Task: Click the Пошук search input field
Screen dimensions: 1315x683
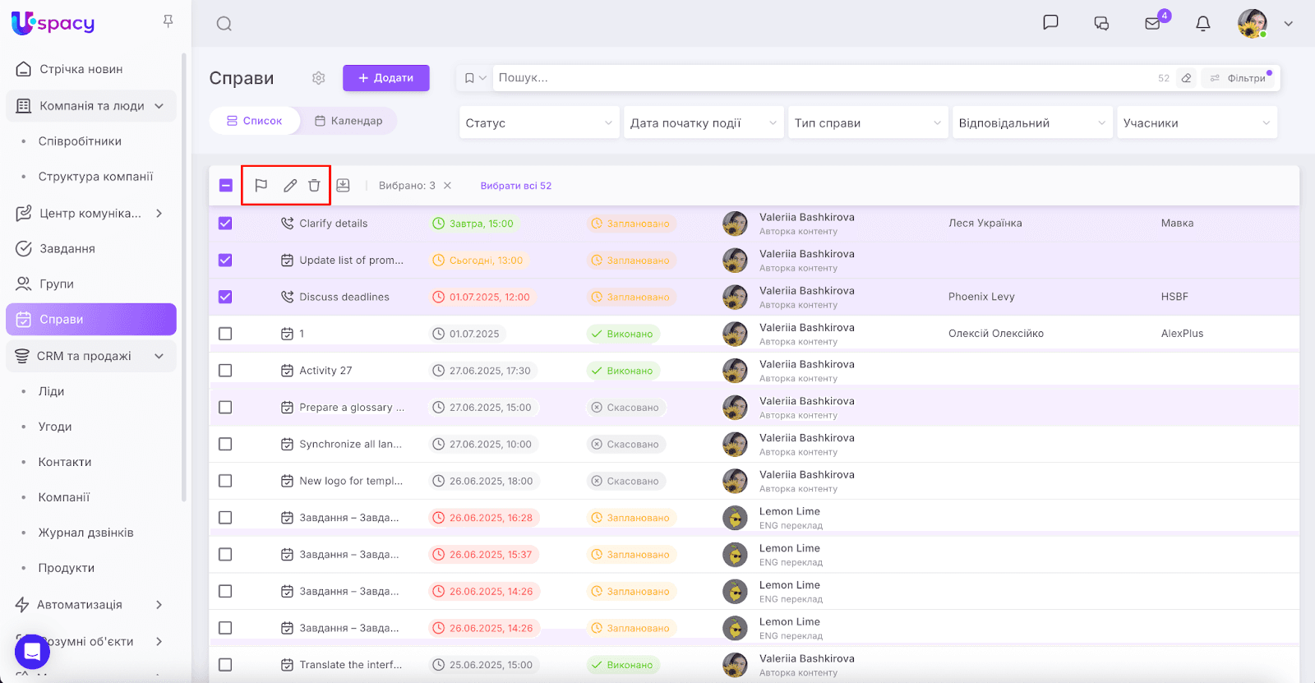Action: click(x=822, y=78)
